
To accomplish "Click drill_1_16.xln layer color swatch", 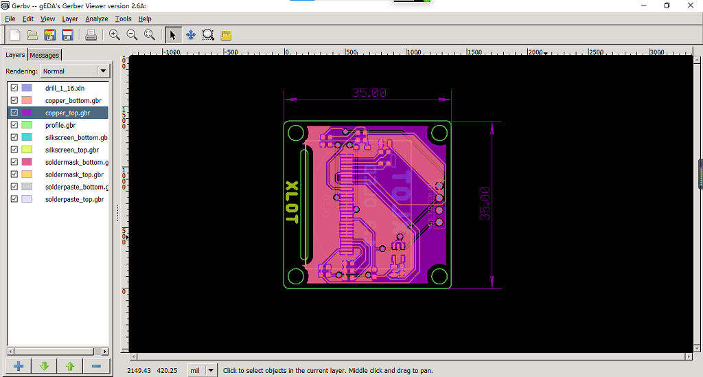I will pos(27,88).
